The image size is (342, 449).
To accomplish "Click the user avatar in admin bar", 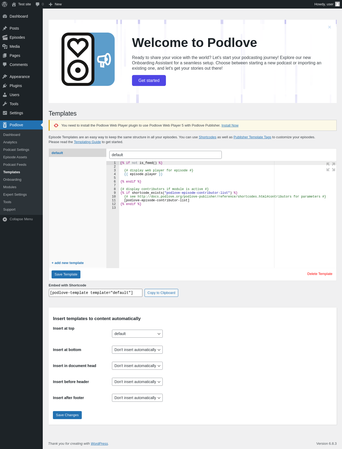I will 337,4.
